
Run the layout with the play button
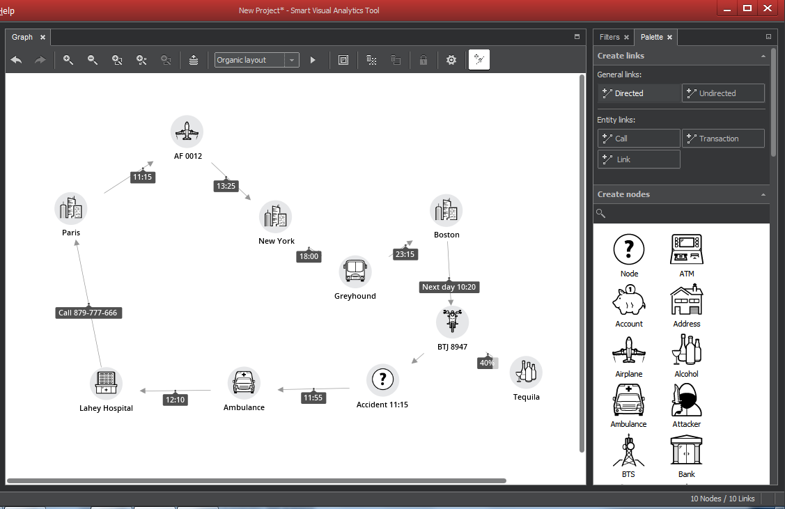point(313,60)
